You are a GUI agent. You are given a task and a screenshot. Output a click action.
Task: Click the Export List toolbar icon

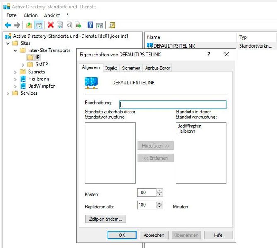[x=78, y=25]
